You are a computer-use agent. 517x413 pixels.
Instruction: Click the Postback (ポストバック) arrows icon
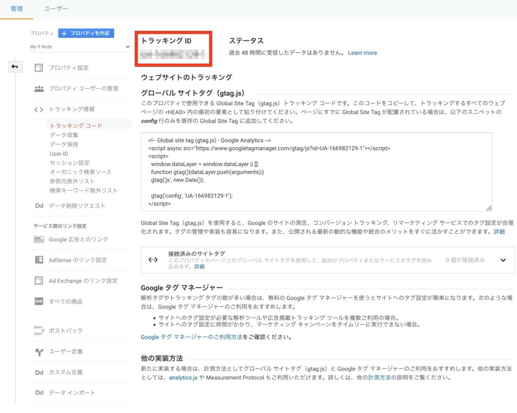pyautogui.click(x=38, y=331)
